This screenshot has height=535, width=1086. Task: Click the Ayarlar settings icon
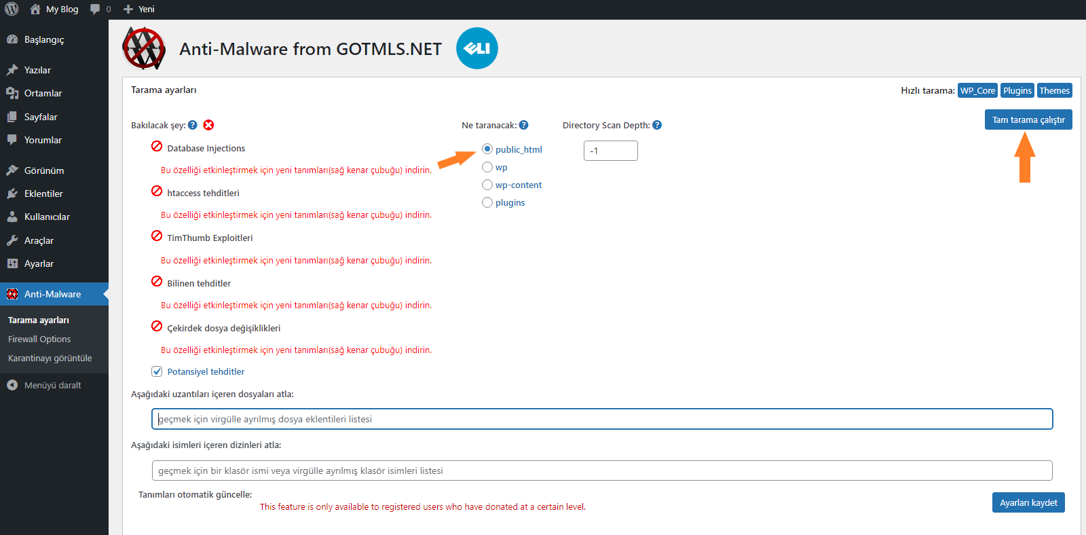[12, 263]
